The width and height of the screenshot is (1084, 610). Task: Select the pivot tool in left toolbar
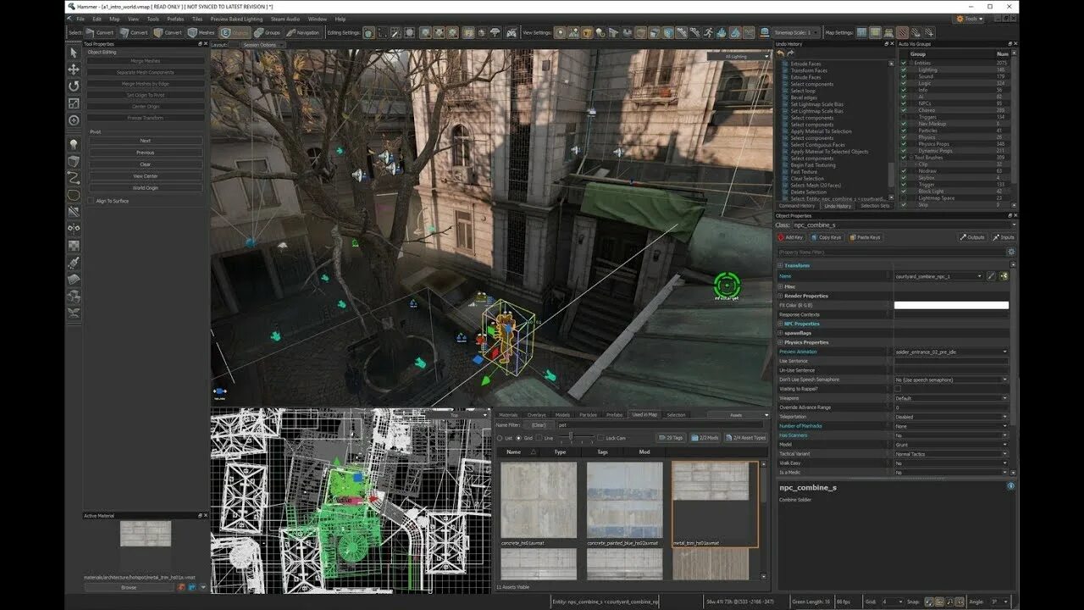click(74, 120)
